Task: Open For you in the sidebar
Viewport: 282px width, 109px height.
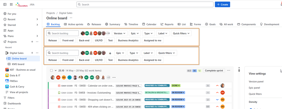Action: pyautogui.click(x=12, y=14)
